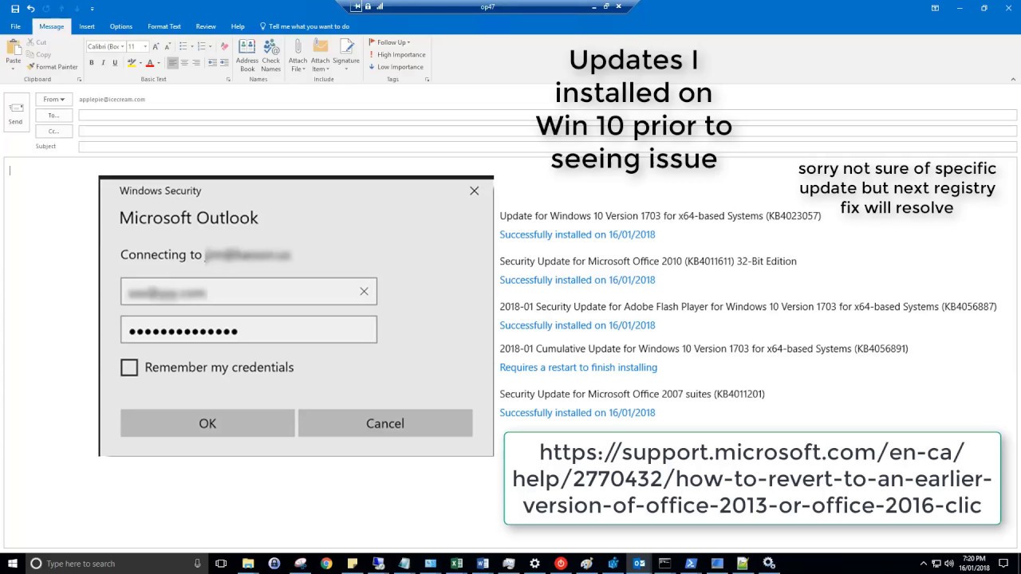Decrease the paragraph indent

pos(212,63)
